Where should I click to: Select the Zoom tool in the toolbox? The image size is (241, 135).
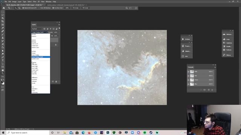(3, 73)
